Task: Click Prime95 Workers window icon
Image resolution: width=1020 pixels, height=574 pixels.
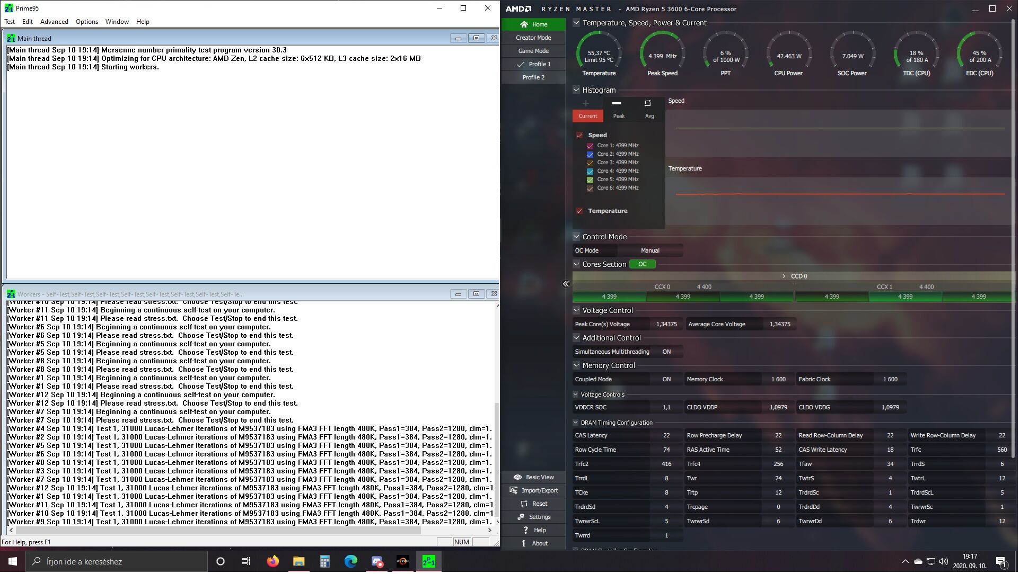Action: (x=11, y=294)
